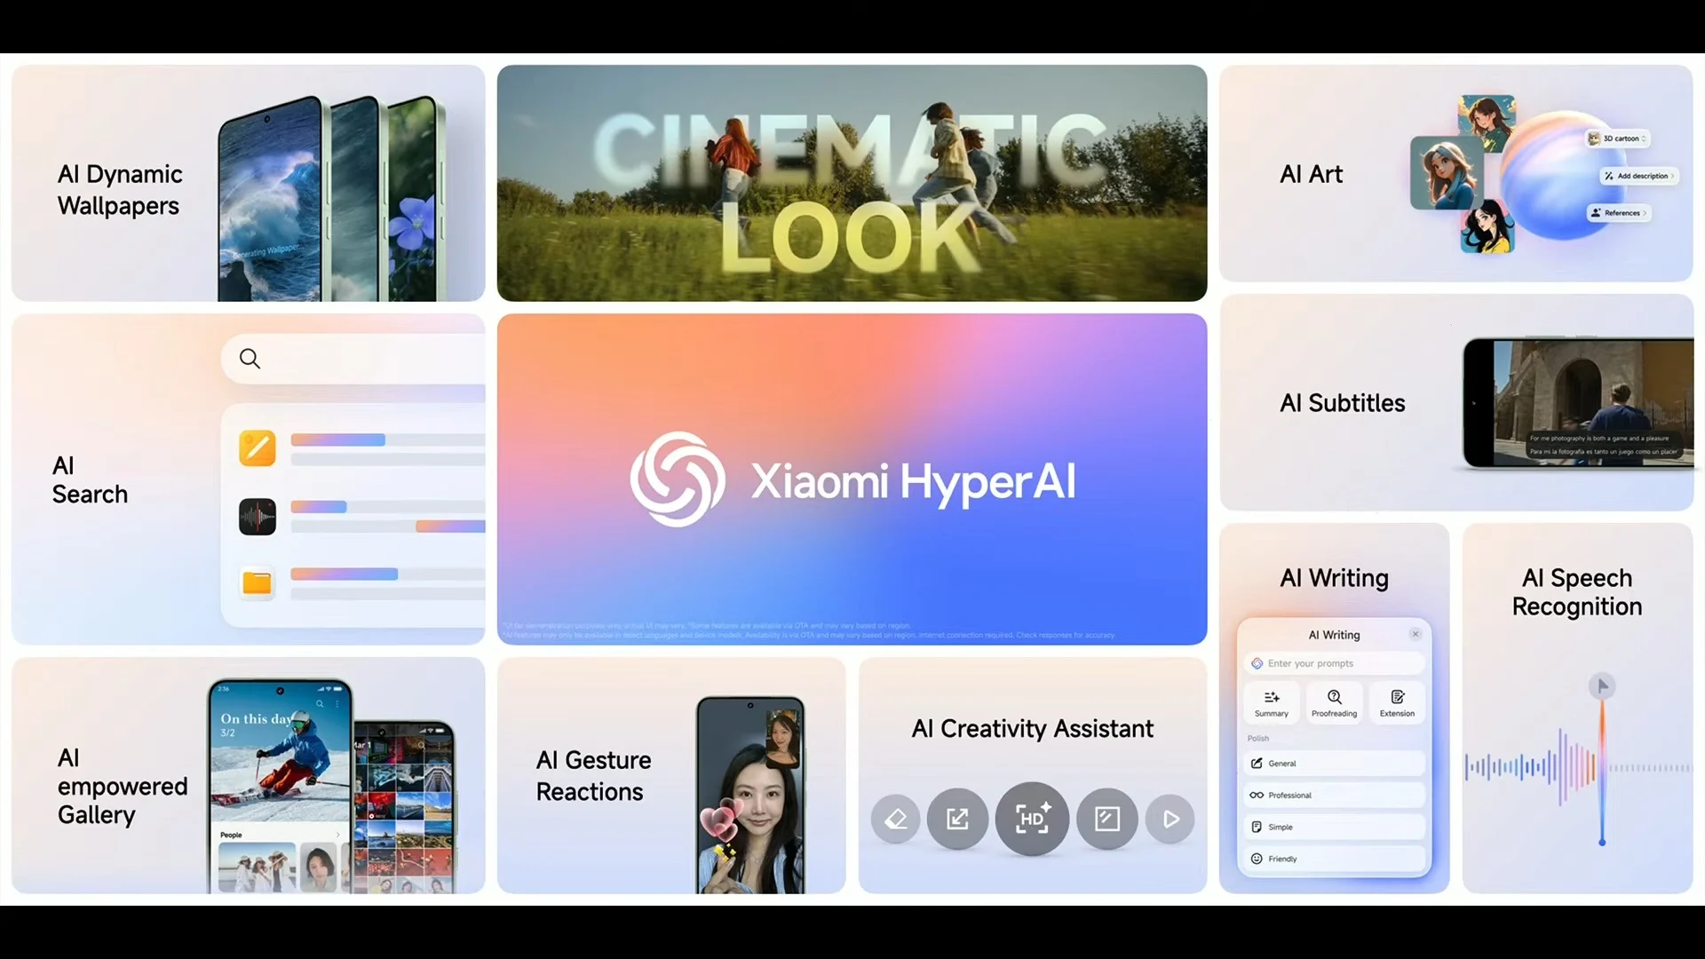Viewport: 1705px width, 959px height.
Task: Click the playhead marker on speech waveform
Action: point(1602,686)
